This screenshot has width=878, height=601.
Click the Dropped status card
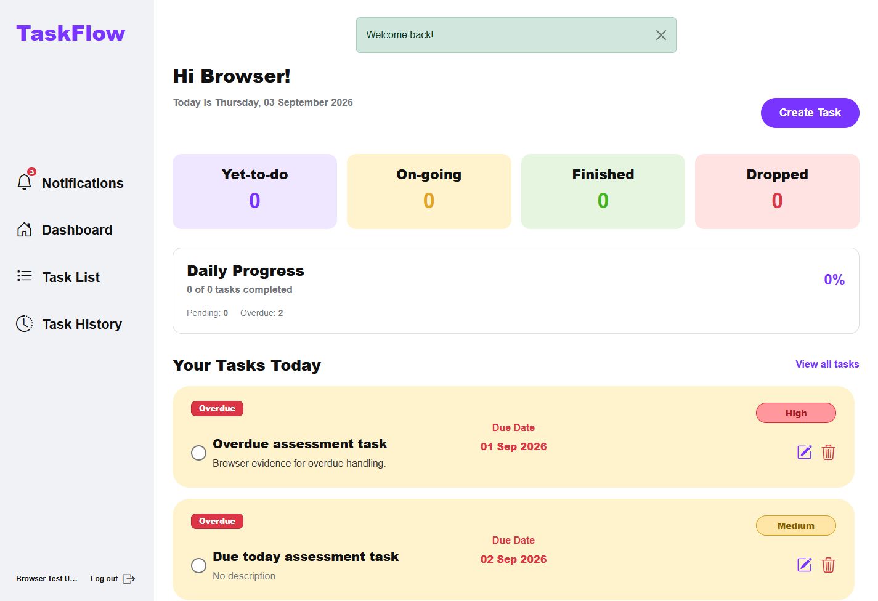tap(777, 192)
